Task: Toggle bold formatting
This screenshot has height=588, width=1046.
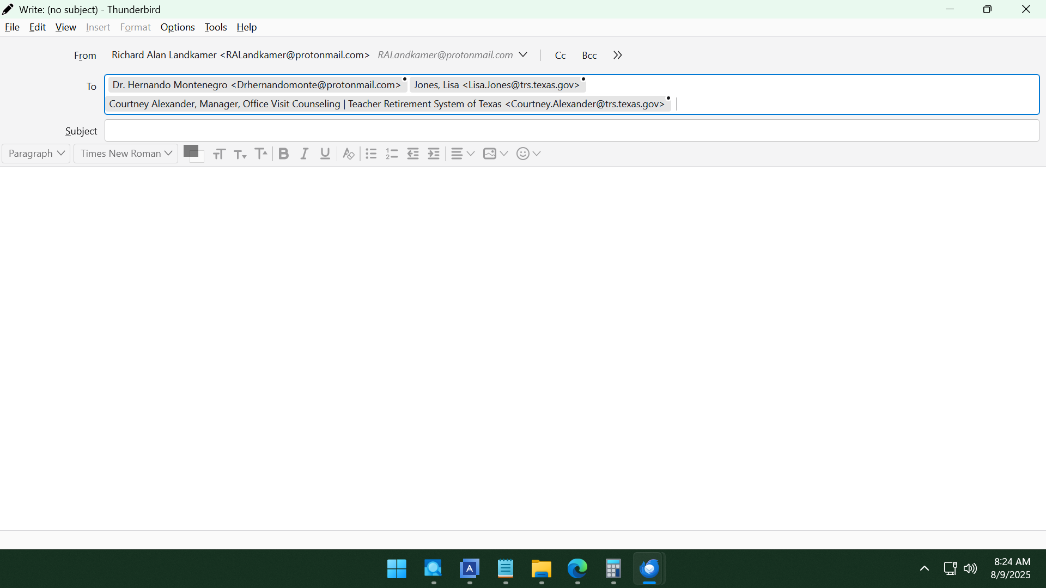Action: [283, 154]
